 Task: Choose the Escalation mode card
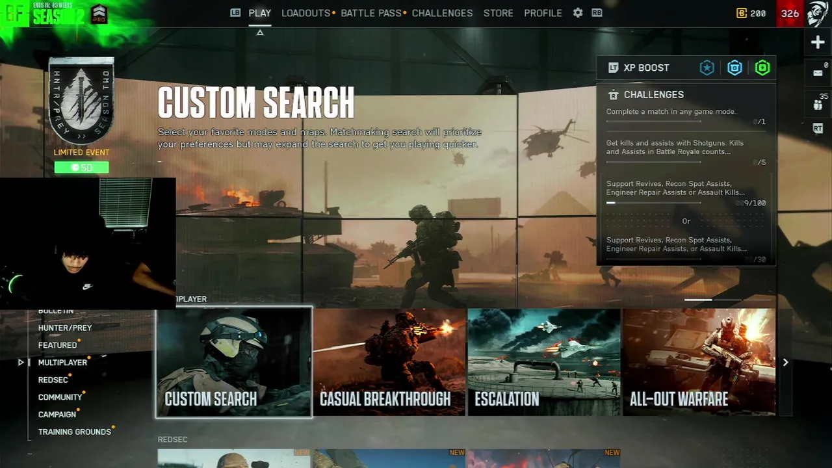pyautogui.click(x=544, y=362)
